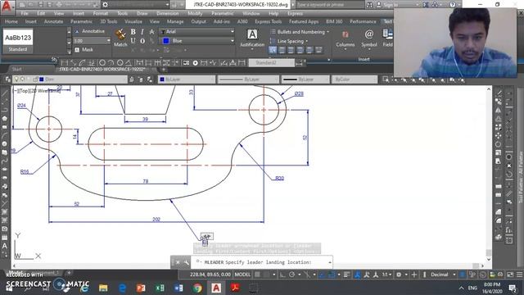This screenshot has height=295, width=524.
Task: Open File Explorer from taskbar
Action: click(x=103, y=288)
